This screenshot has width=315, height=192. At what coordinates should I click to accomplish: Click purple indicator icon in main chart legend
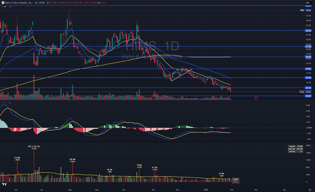pos(10,7)
